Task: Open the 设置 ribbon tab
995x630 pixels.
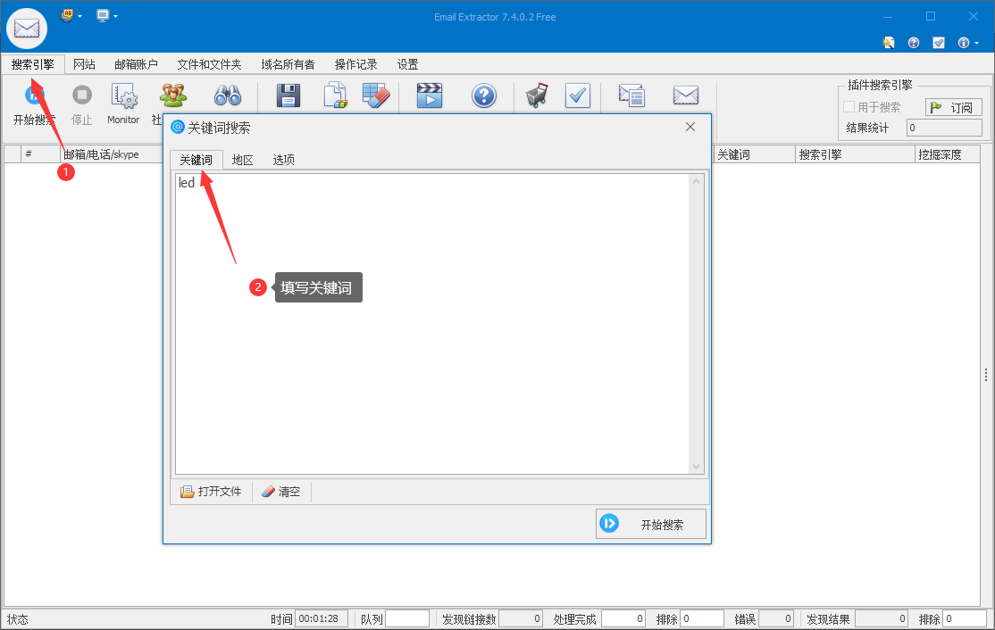Action: [x=407, y=64]
